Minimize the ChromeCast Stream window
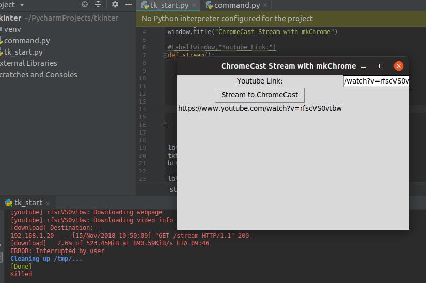Screen dimensions: 426x283 click(364, 66)
